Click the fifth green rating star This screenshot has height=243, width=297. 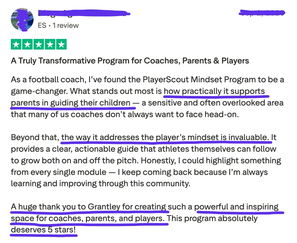point(61,44)
